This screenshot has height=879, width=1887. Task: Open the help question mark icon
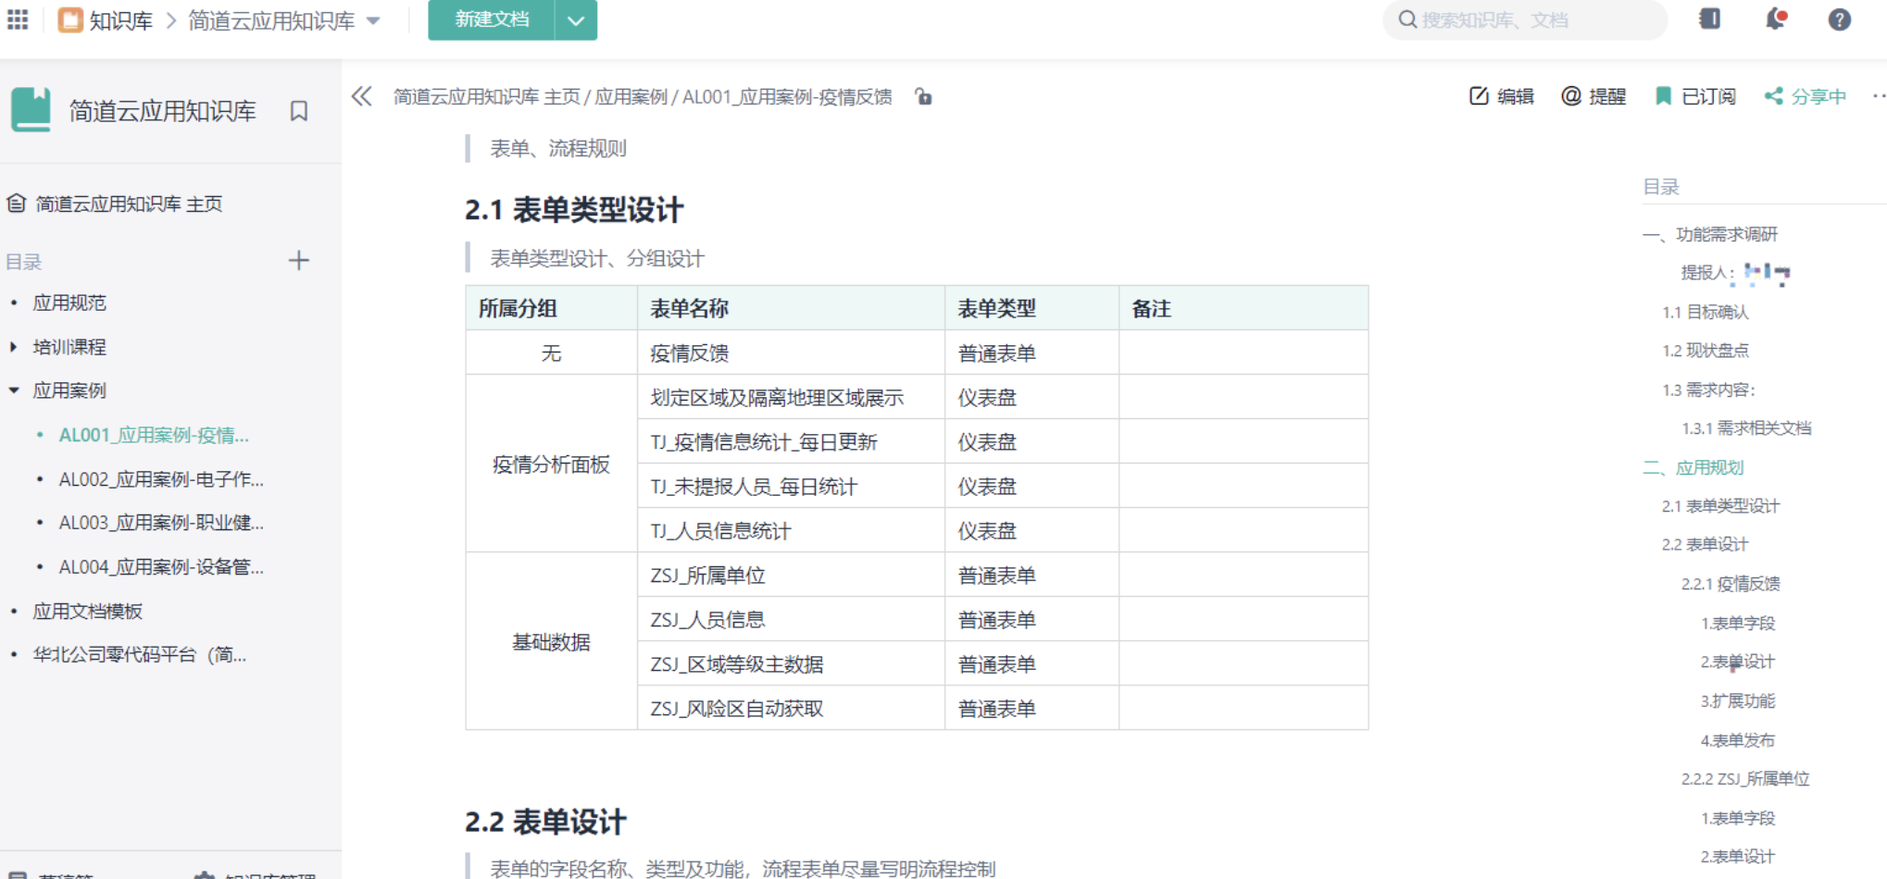pos(1839,19)
